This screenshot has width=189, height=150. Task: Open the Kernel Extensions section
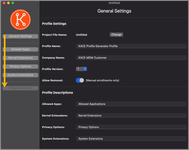click(x=20, y=58)
